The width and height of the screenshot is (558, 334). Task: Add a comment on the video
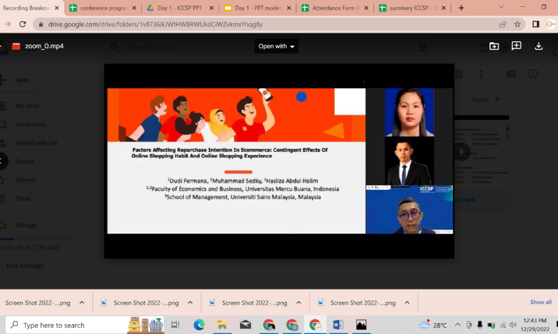tap(516, 46)
